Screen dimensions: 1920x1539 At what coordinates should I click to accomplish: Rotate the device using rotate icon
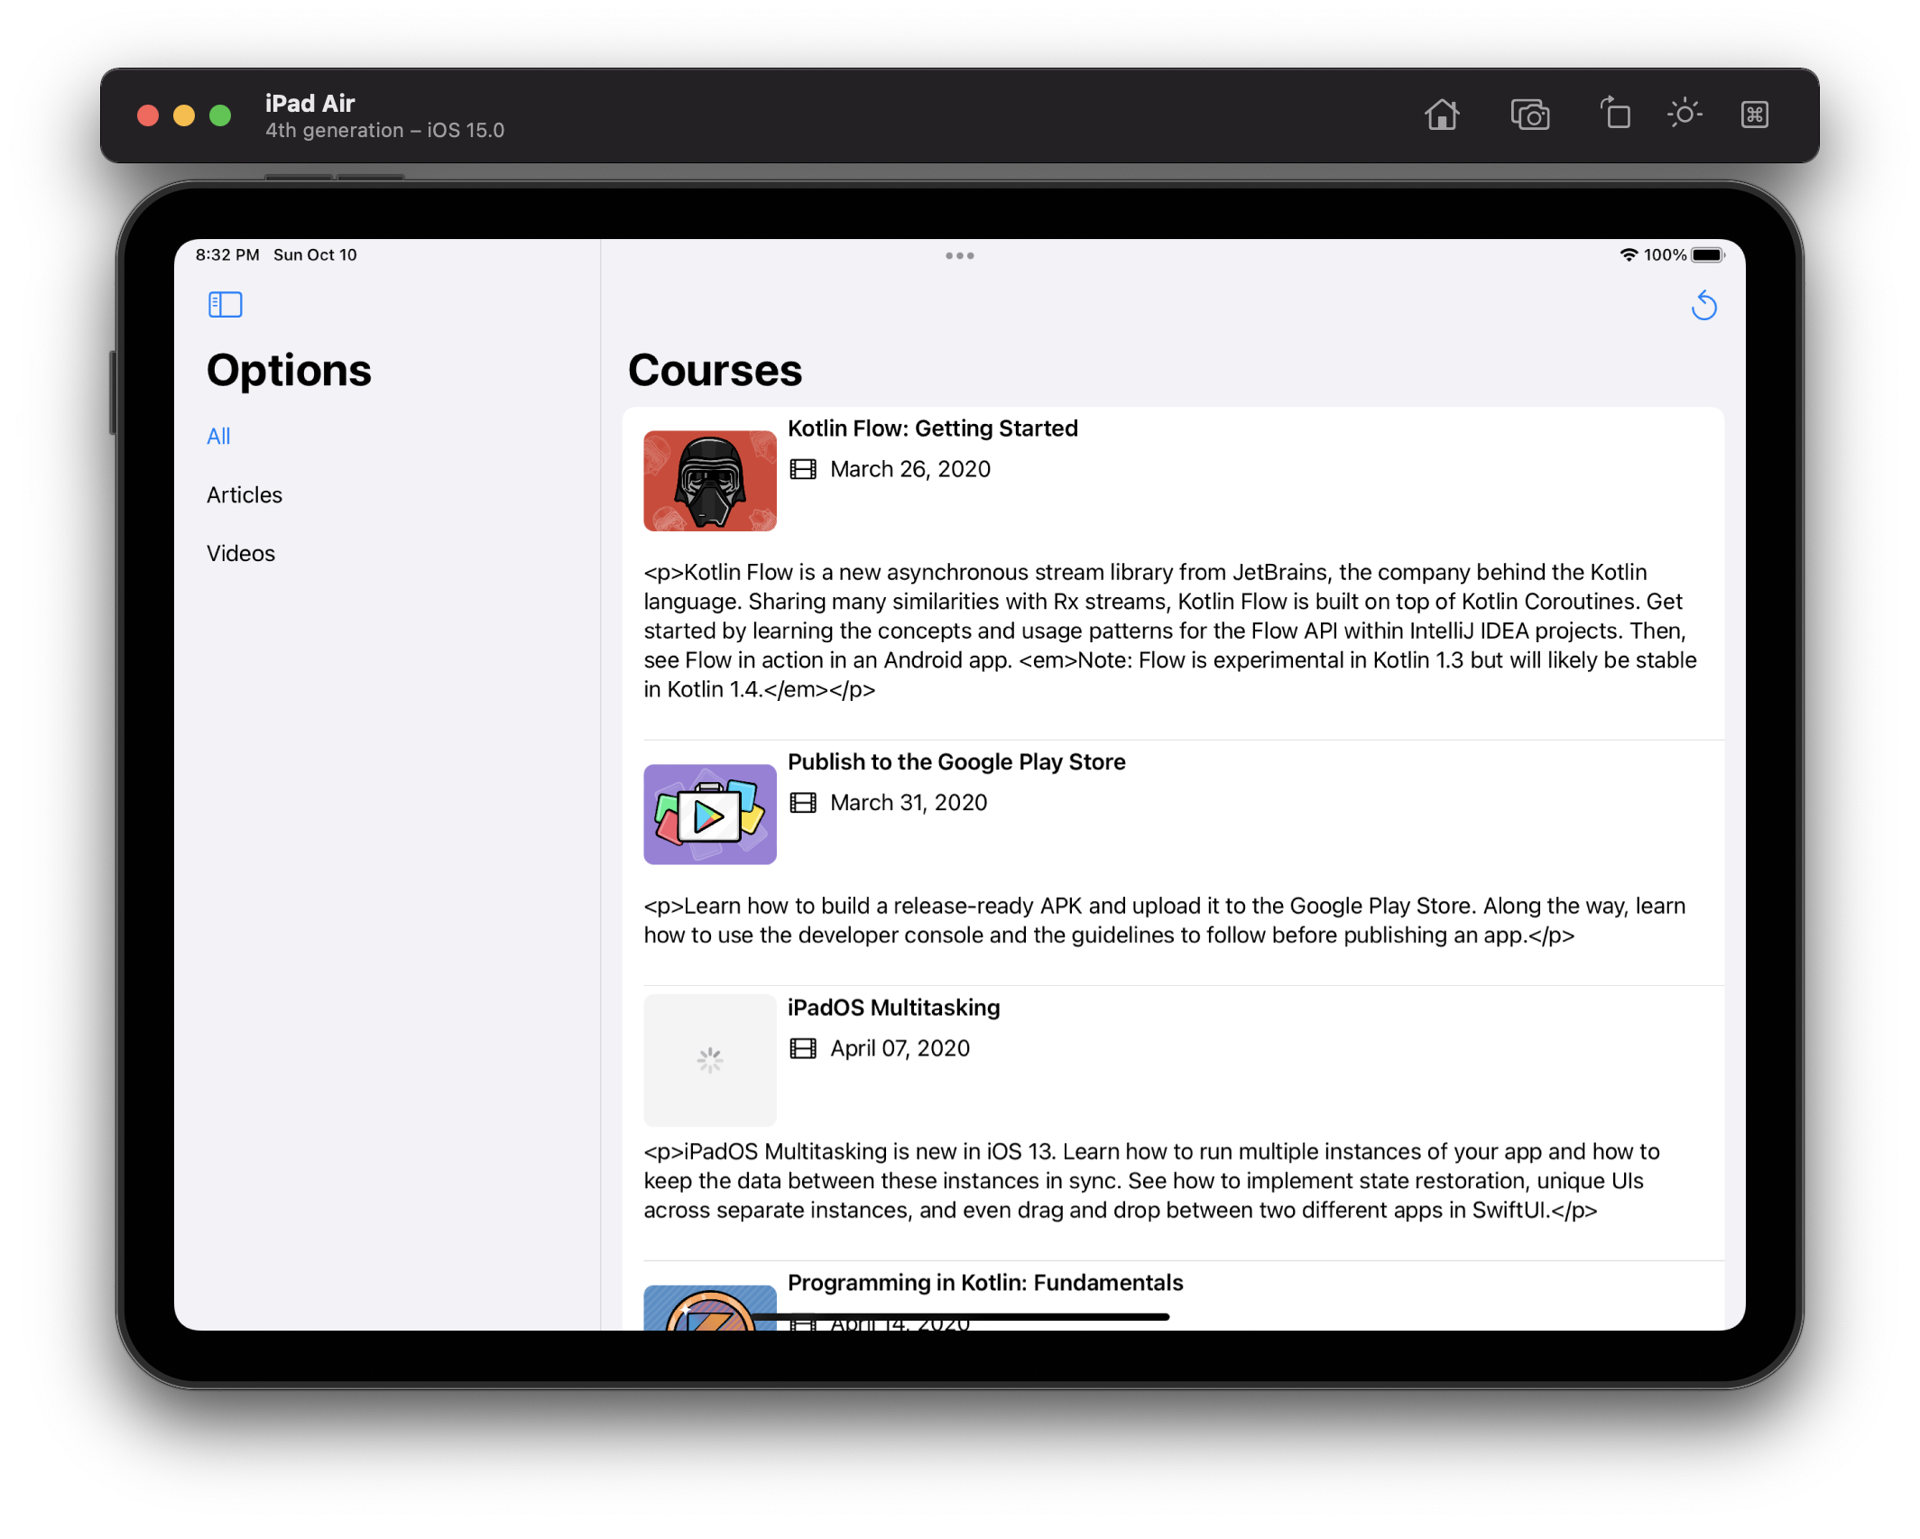tap(1615, 115)
